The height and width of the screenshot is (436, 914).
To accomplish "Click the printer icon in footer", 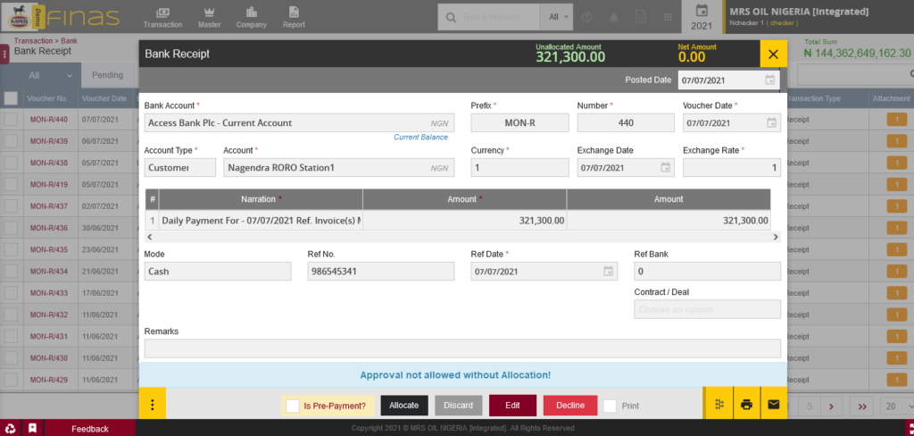I will [x=746, y=403].
